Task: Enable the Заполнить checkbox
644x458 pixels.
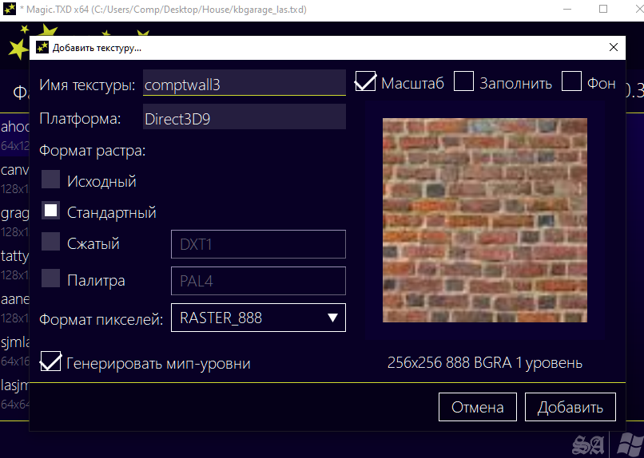Action: point(464,82)
